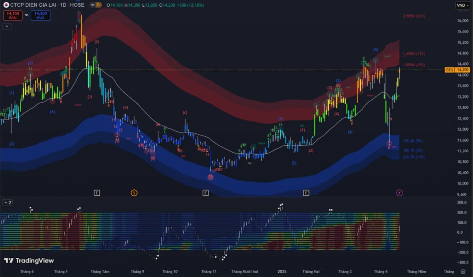The width and height of the screenshot is (473, 277).
Task: Open the purple lightning events icon on chart
Action: (x=399, y=193)
